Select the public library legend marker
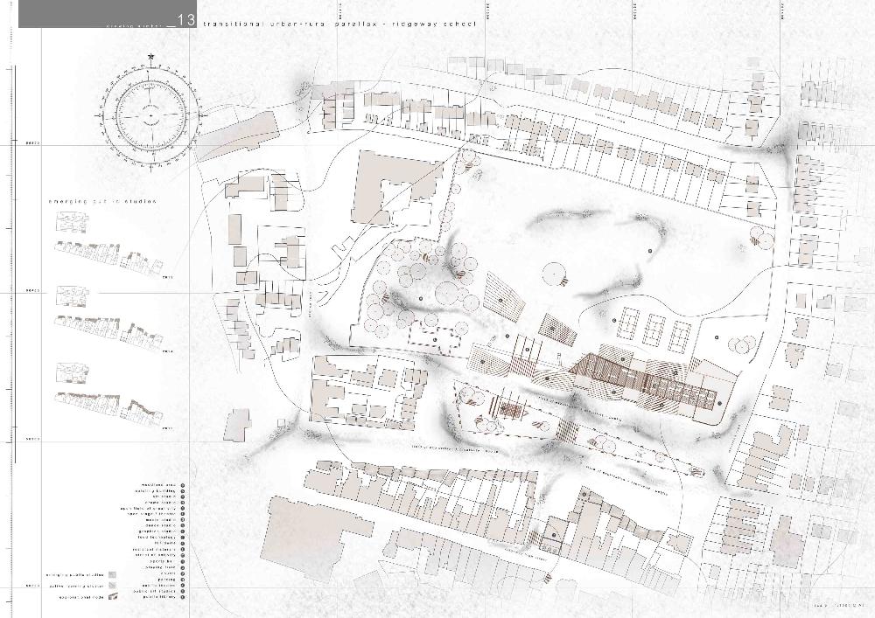 tap(183, 597)
